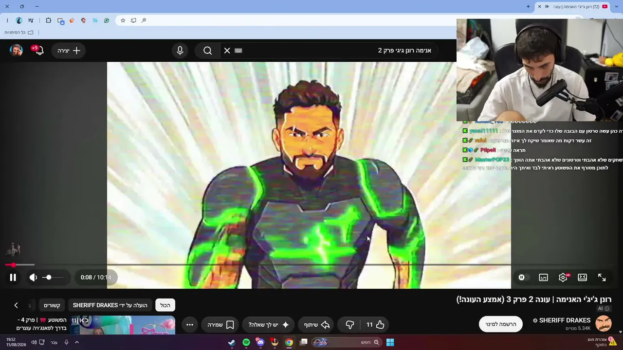The image size is (623, 350).
Task: Save video with the שמירה button
Action: click(220, 325)
